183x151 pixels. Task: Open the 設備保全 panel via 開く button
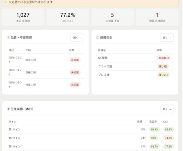(x=167, y=38)
